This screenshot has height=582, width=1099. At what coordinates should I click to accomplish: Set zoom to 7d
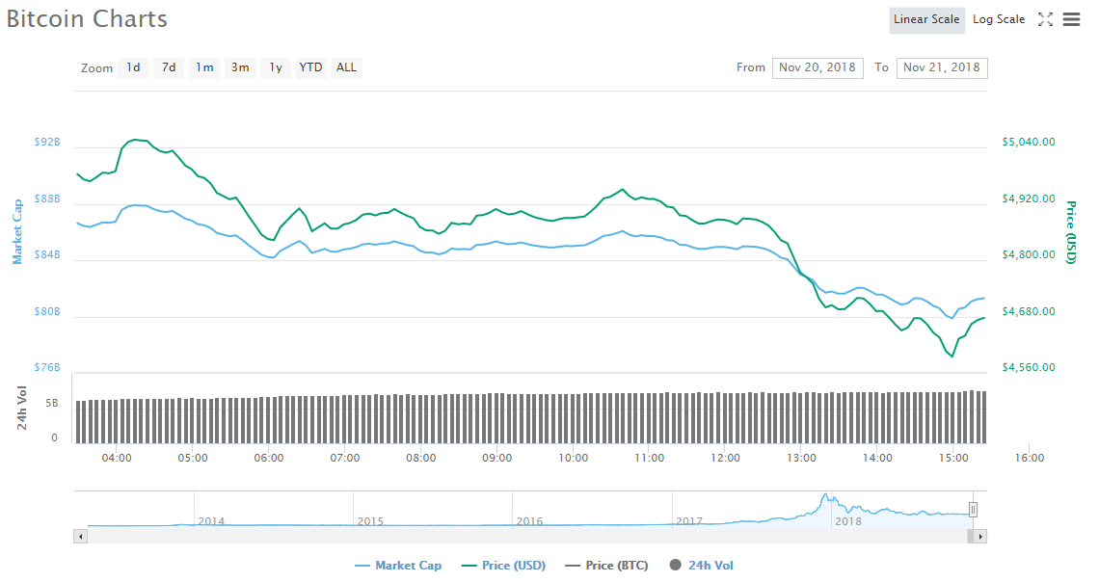point(169,67)
